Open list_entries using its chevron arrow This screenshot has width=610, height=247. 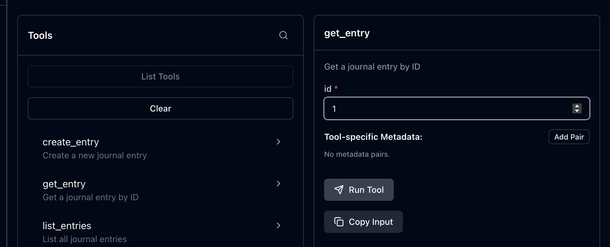(278, 225)
